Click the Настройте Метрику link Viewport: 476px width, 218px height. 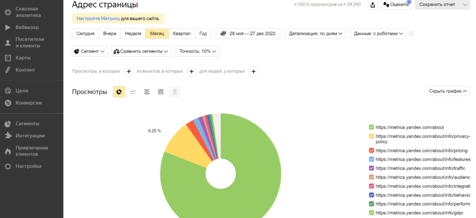(x=98, y=19)
